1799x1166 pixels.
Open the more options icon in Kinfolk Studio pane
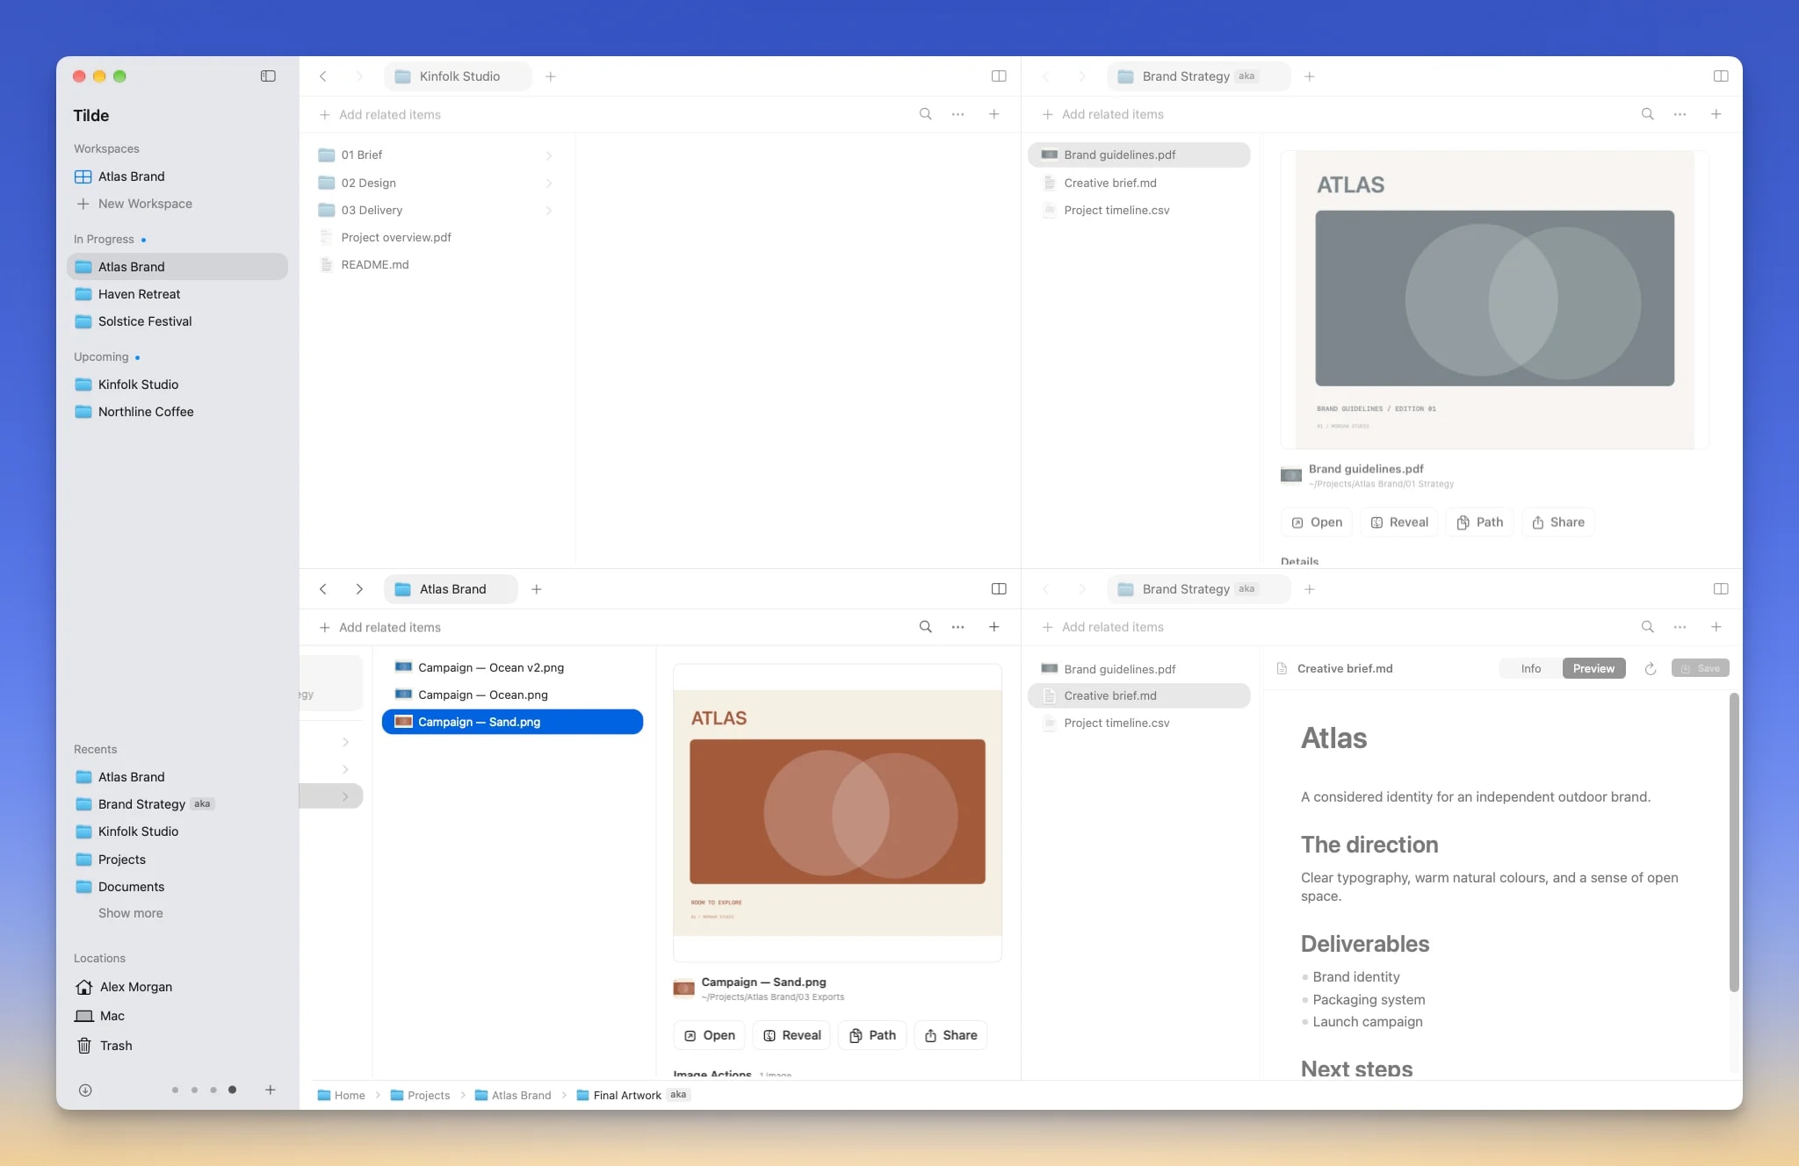pos(957,114)
